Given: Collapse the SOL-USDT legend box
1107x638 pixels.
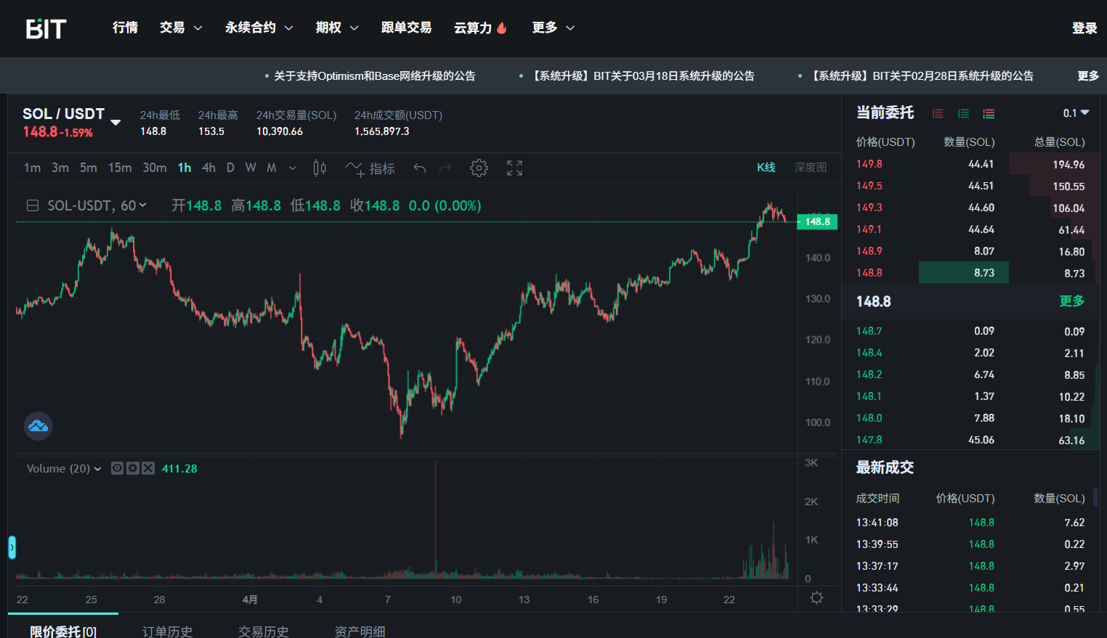Looking at the screenshot, I should point(33,206).
